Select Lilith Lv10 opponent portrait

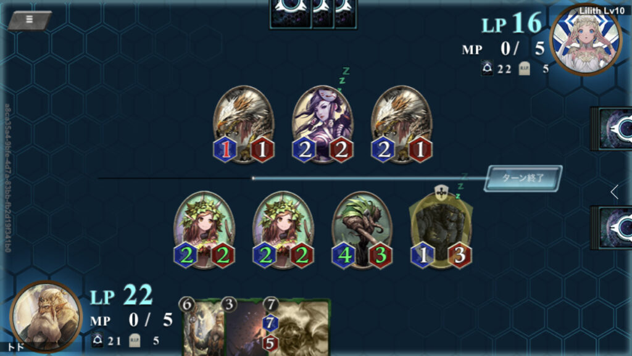586,39
